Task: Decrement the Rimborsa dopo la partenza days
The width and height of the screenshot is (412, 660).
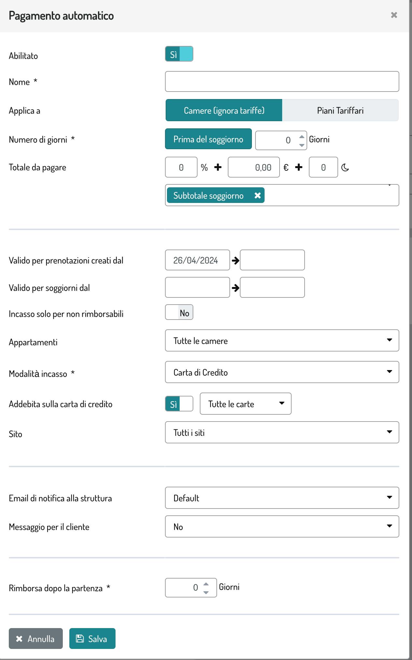Action: point(206,592)
